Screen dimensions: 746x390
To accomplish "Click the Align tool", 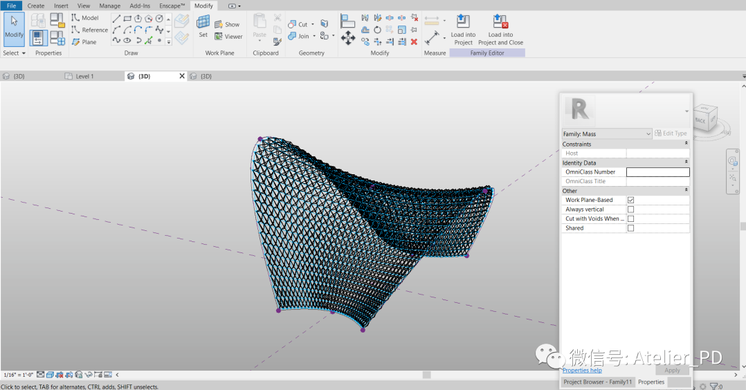I will [348, 21].
